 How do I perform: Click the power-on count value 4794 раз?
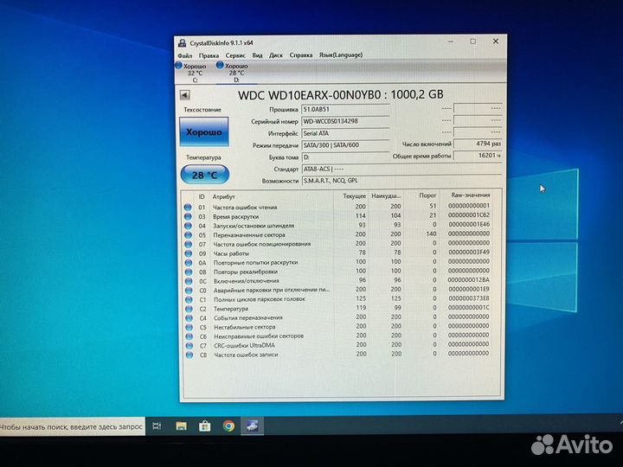[x=478, y=144]
